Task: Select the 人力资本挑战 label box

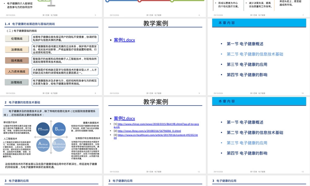Action: [x=17, y=71]
